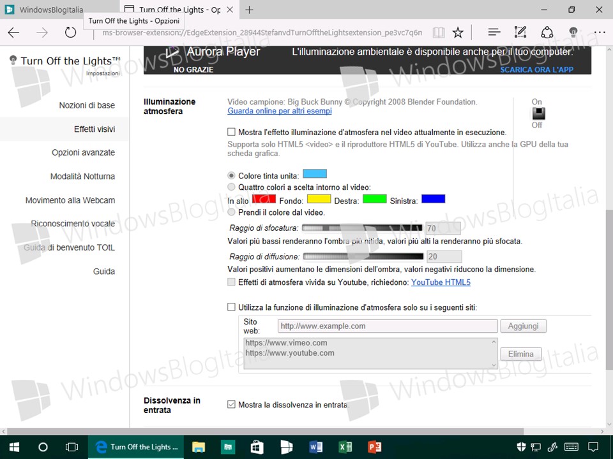Go back to the previous page
Image resolution: width=613 pixels, height=459 pixels.
(13, 33)
